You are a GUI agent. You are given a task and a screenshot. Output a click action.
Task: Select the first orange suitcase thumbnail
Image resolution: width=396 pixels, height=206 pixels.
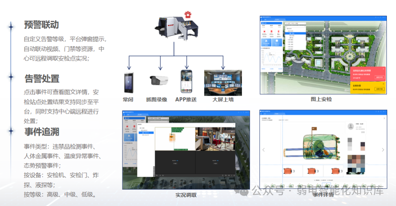[x=289, y=171]
